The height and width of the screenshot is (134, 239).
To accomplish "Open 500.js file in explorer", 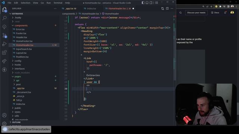I will [19, 100].
